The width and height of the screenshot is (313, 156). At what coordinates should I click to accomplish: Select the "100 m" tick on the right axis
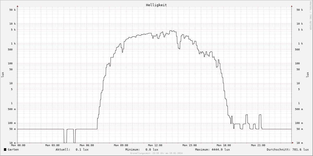(299, 123)
